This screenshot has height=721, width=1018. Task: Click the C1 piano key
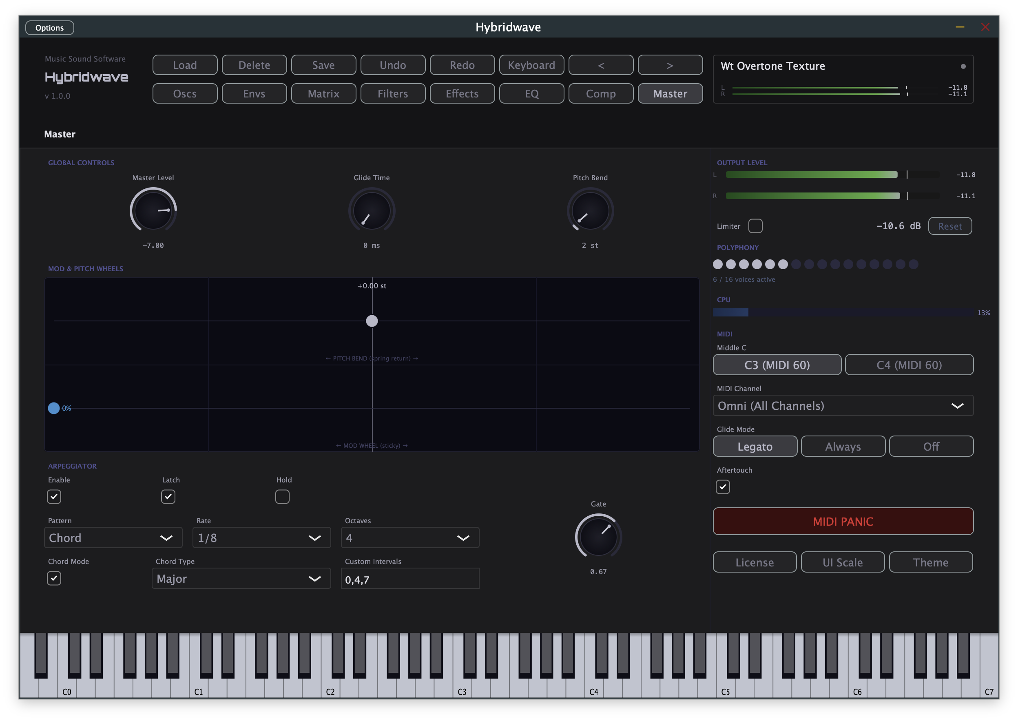coord(199,688)
